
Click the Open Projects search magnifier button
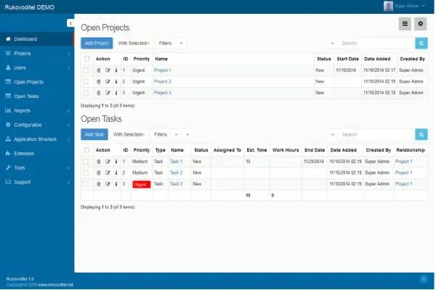point(421,43)
